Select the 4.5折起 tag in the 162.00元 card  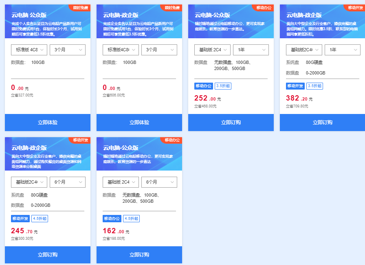[131, 219]
